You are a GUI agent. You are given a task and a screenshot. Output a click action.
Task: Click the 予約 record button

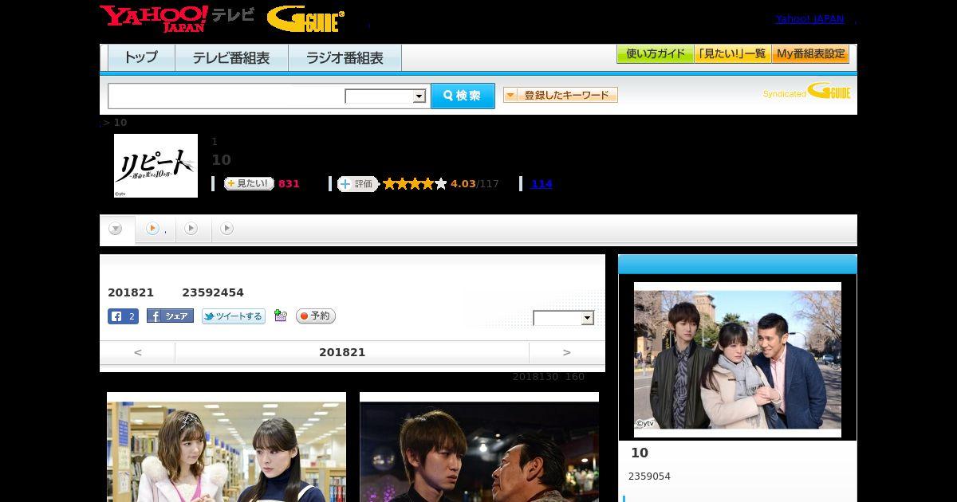click(x=316, y=316)
